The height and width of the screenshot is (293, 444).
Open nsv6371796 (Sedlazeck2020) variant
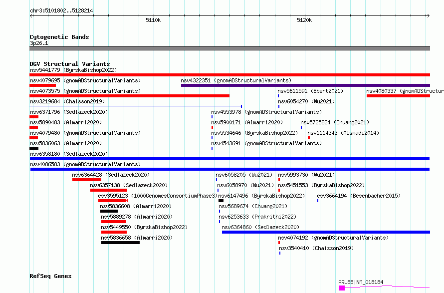coord(69,112)
